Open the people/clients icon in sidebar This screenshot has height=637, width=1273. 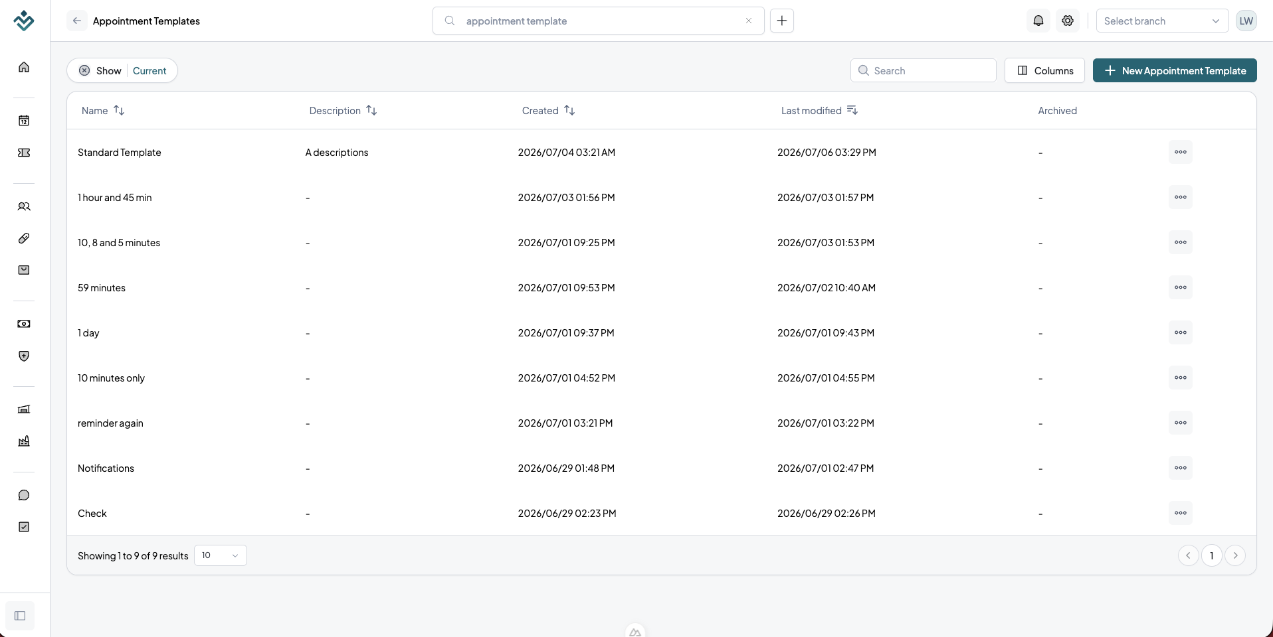[24, 206]
